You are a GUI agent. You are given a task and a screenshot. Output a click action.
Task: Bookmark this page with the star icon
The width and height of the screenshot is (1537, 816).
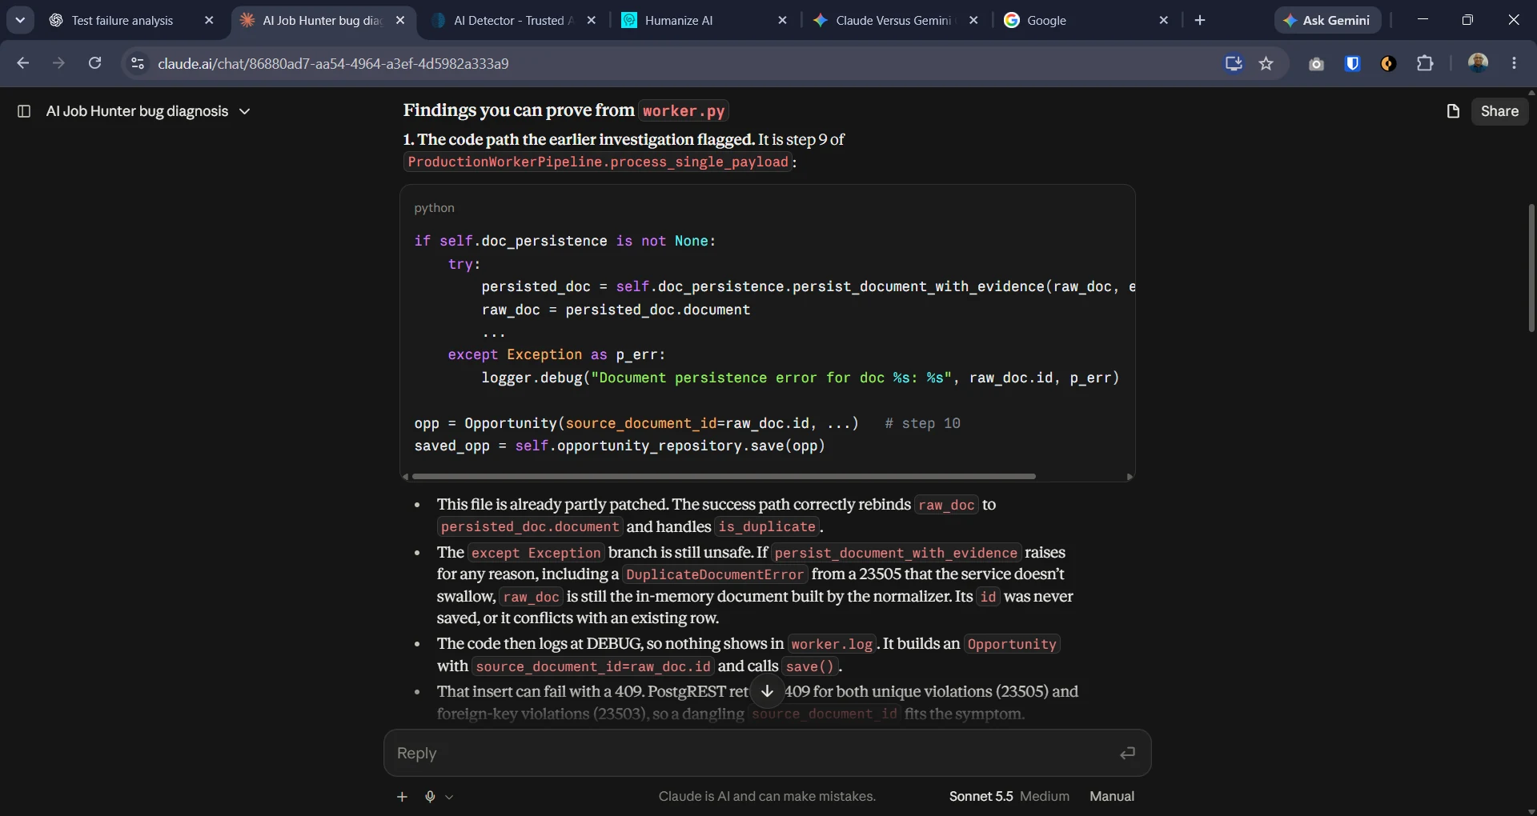point(1266,63)
